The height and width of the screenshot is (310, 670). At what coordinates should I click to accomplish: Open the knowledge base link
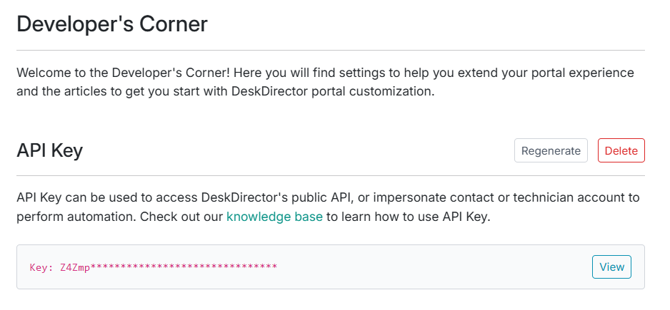(274, 217)
